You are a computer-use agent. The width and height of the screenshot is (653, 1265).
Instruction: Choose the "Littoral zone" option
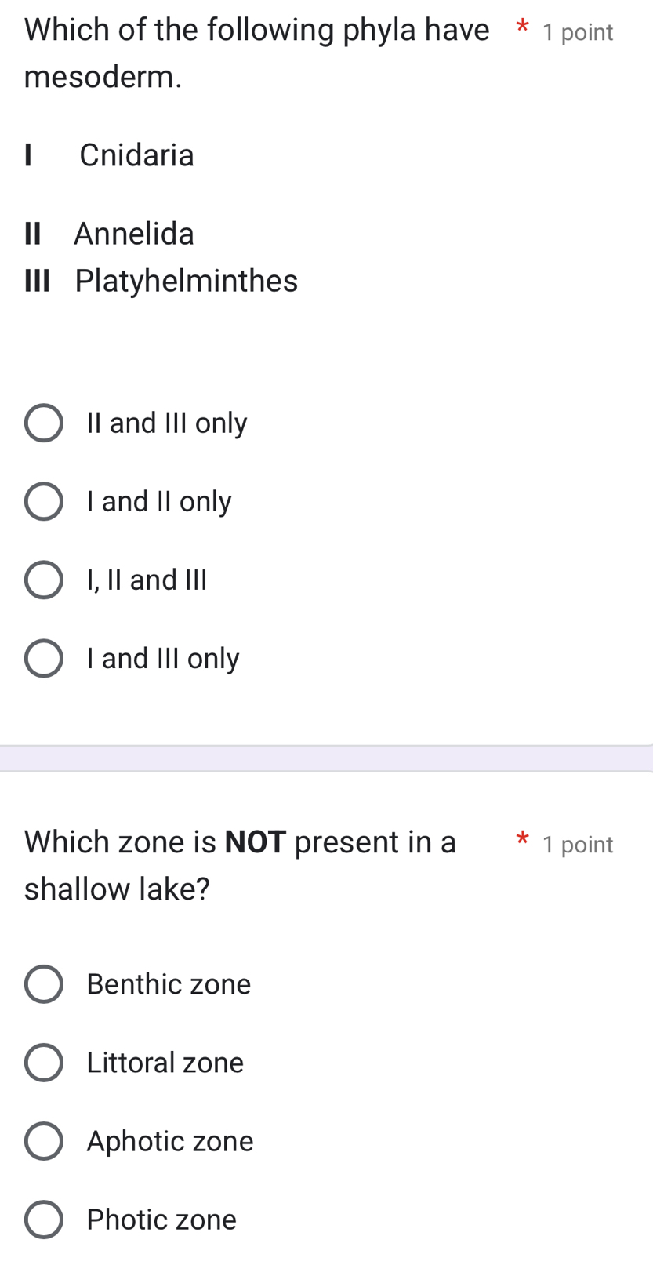[x=44, y=1063]
